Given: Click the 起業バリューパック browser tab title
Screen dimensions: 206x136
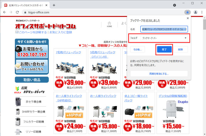Looking at the screenshot, I should [26, 5].
